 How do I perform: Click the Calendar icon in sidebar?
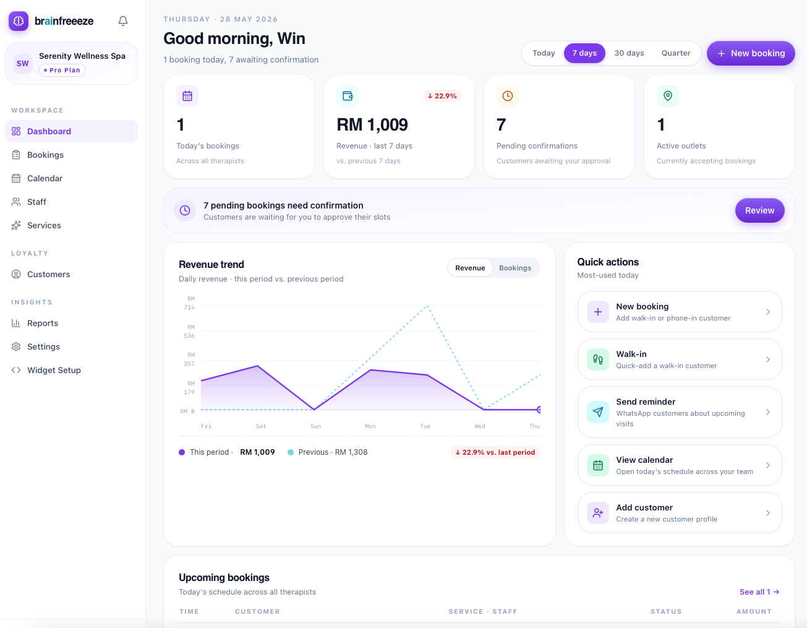point(16,178)
